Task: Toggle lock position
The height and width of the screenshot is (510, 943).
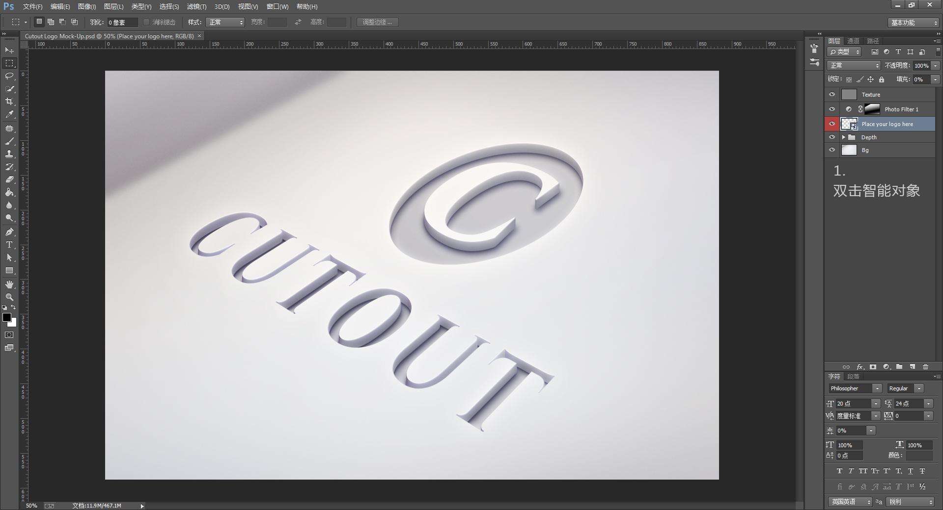Action: pos(870,79)
